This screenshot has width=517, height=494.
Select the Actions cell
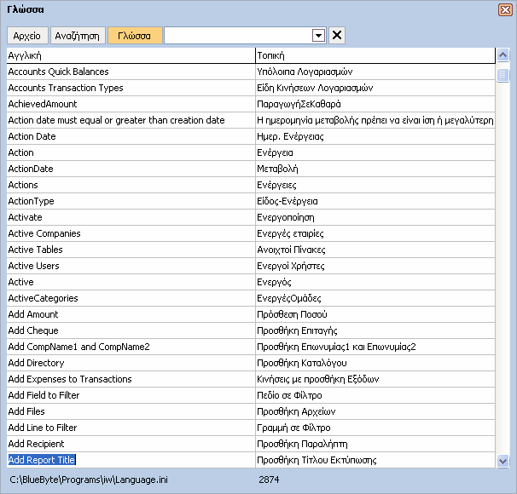131,185
